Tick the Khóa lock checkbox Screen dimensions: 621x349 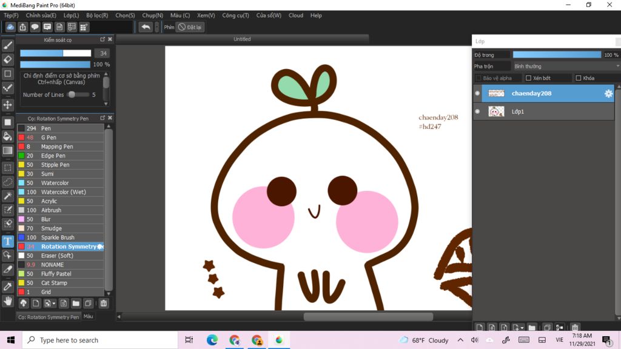(578, 78)
